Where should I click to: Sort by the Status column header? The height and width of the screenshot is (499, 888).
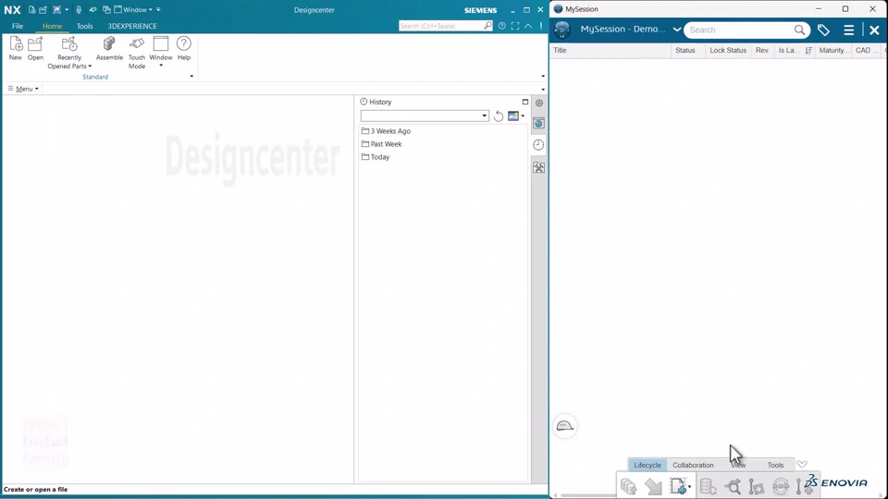688,50
